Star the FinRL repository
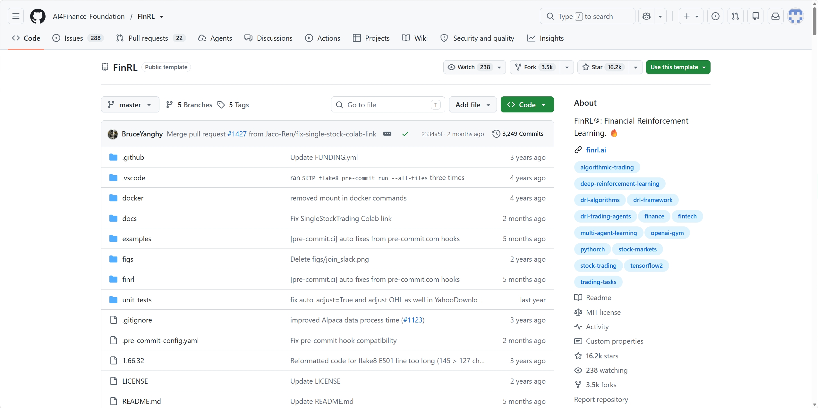The width and height of the screenshot is (818, 408). pyautogui.click(x=603, y=67)
